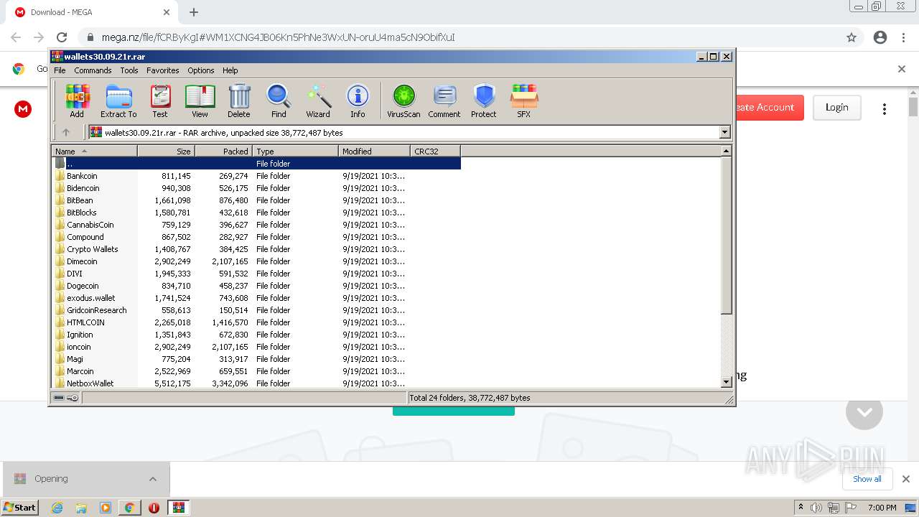Image resolution: width=919 pixels, height=517 pixels.
Task: Reload the Chrome page
Action: point(62,37)
